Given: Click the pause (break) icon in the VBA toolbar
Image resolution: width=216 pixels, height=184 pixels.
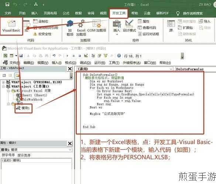Looking at the screenshot, I should click(x=74, y=56).
